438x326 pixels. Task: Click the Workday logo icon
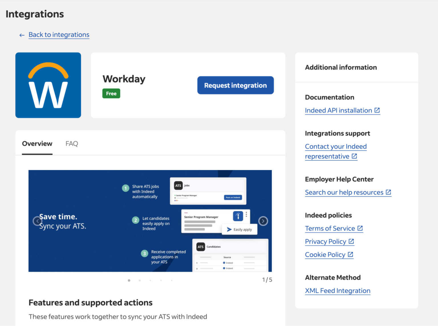[48, 85]
